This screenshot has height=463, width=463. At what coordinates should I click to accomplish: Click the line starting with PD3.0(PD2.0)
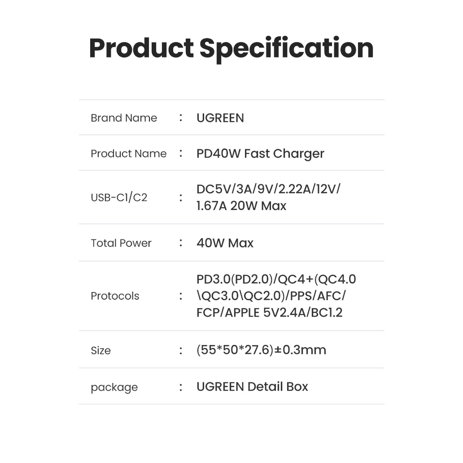click(276, 279)
